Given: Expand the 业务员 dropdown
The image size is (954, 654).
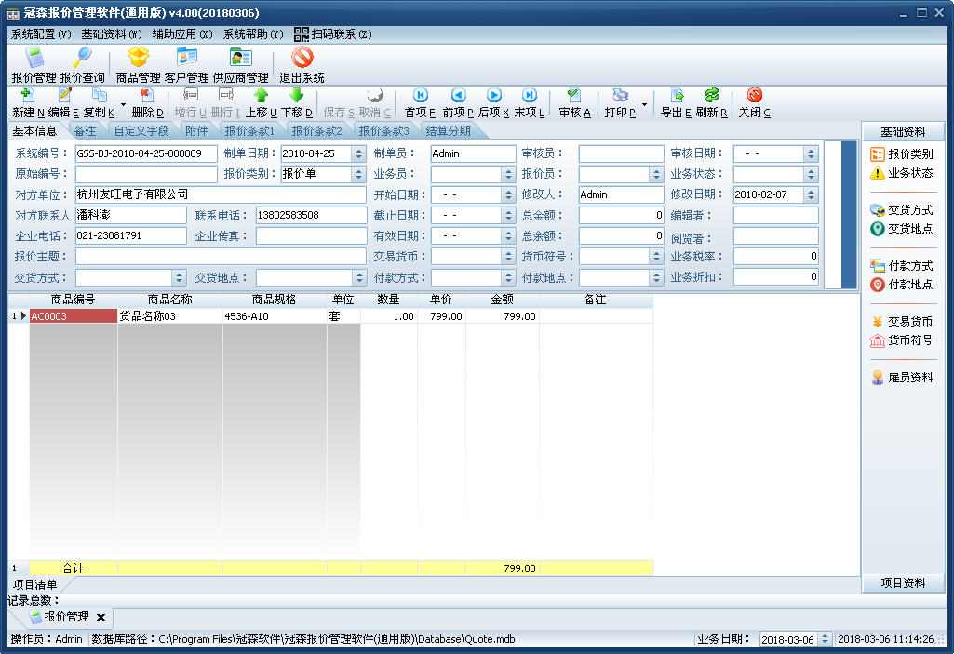Looking at the screenshot, I should click(x=509, y=174).
